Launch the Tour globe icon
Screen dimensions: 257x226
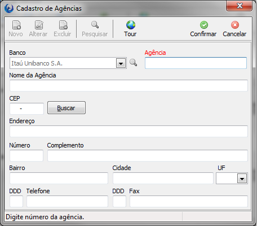tap(131, 25)
